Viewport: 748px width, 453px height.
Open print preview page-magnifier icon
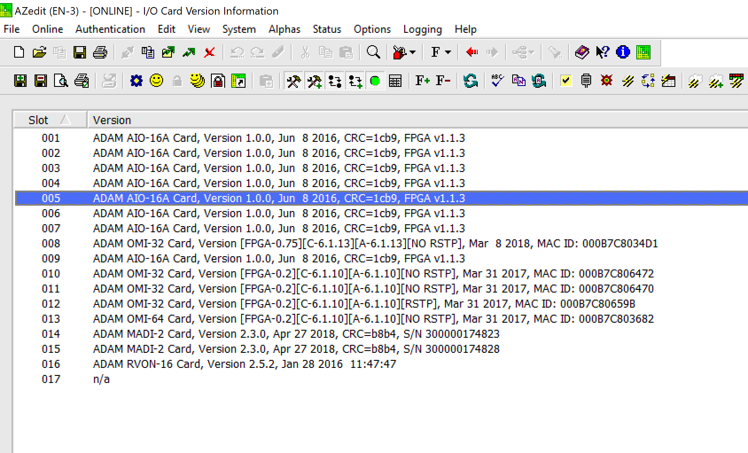[61, 81]
